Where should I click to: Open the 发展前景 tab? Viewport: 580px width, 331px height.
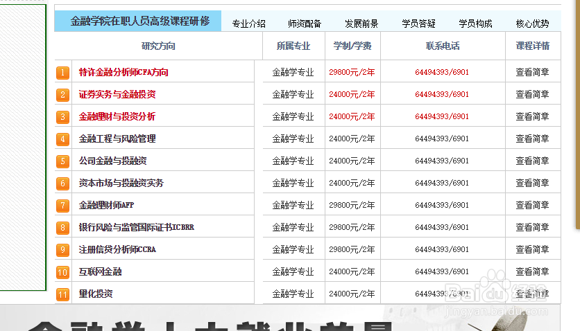point(361,24)
